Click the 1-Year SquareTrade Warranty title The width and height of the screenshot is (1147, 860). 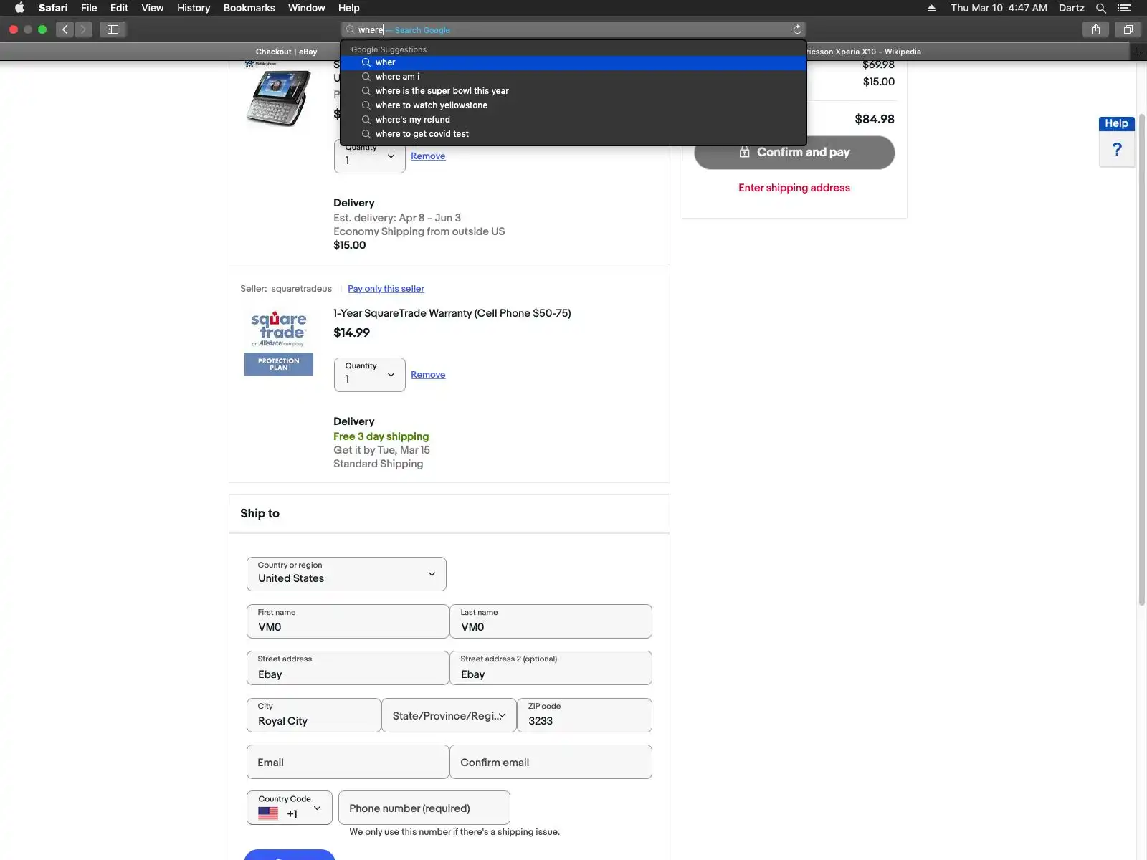point(452,313)
